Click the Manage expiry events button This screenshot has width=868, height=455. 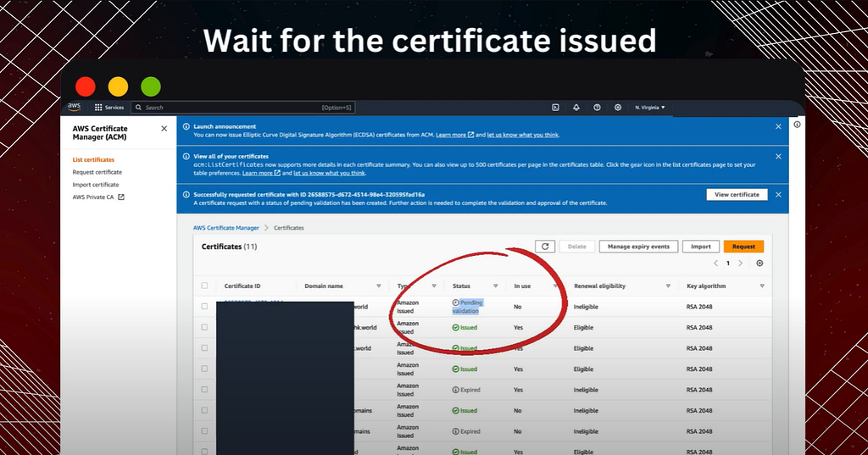tap(638, 247)
